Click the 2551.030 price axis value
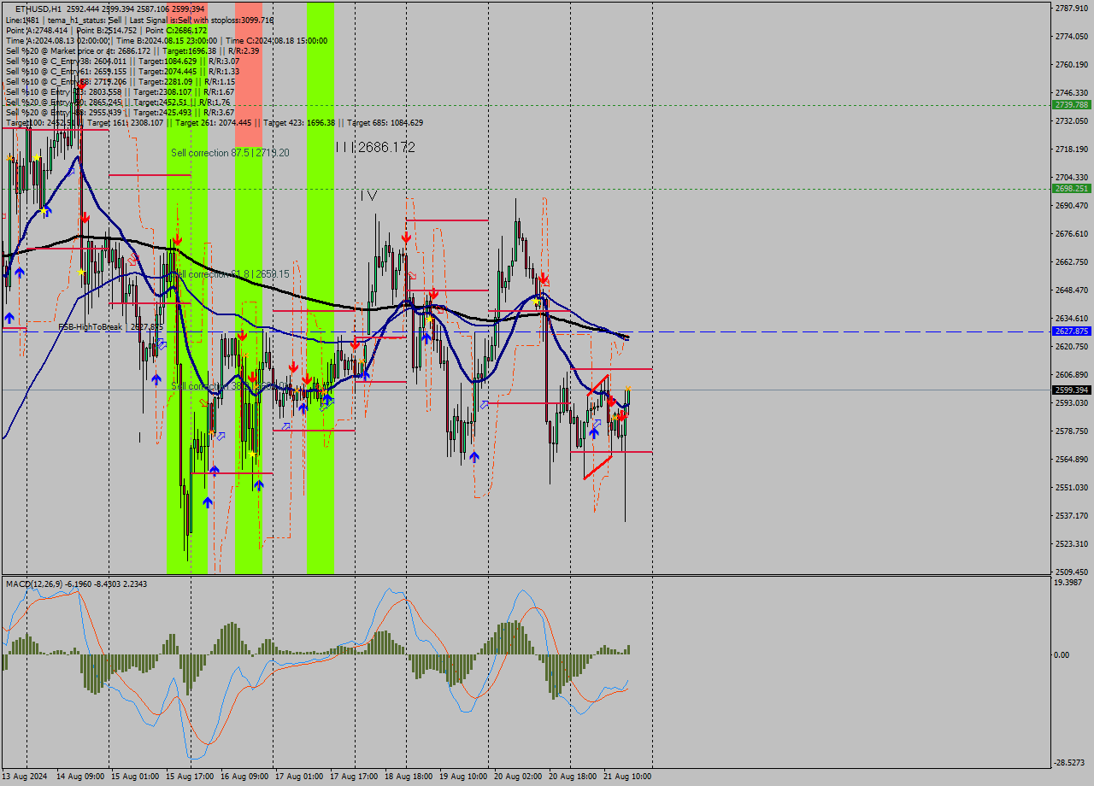This screenshot has height=786, width=1094. (1072, 487)
